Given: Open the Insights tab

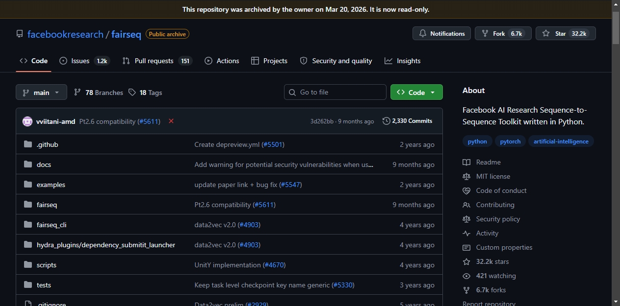Looking at the screenshot, I should click(403, 61).
